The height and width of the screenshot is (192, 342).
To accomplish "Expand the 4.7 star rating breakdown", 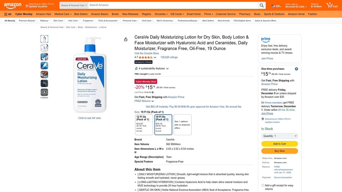I will [155, 57].
